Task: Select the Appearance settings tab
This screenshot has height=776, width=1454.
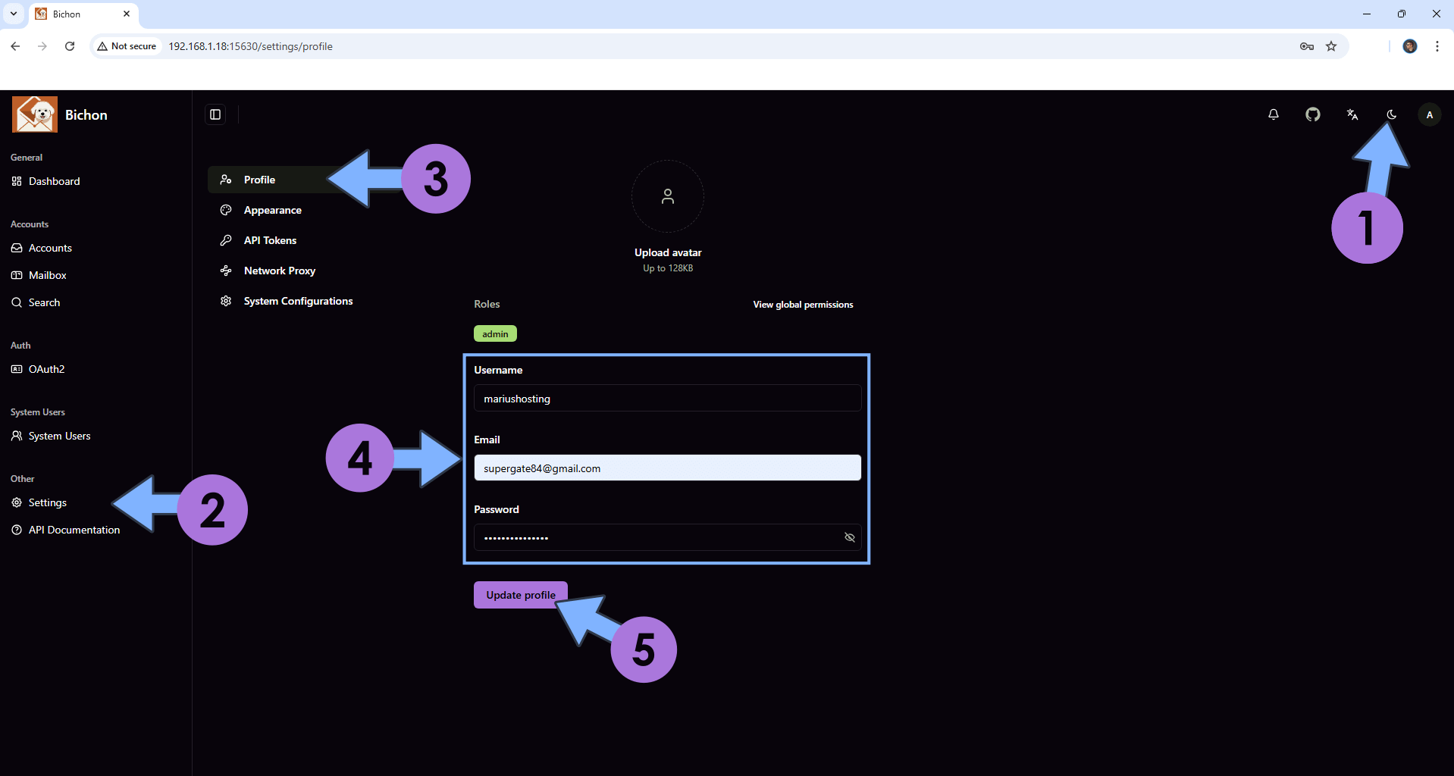Action: 272,210
